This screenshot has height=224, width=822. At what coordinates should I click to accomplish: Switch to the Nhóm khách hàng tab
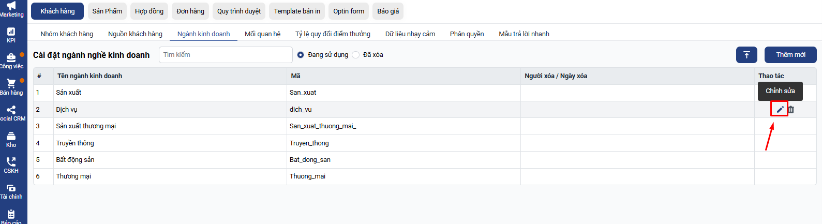coord(67,34)
